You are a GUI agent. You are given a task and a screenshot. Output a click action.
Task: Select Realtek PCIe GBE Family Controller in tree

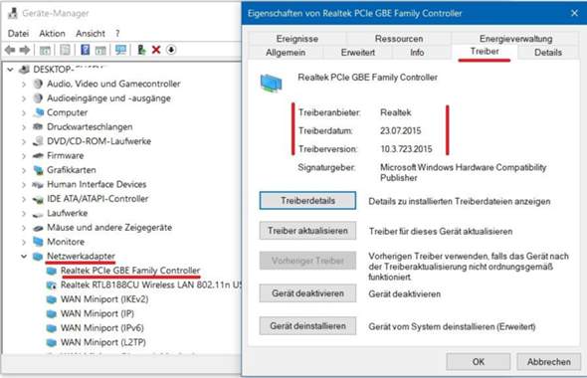tap(130, 271)
